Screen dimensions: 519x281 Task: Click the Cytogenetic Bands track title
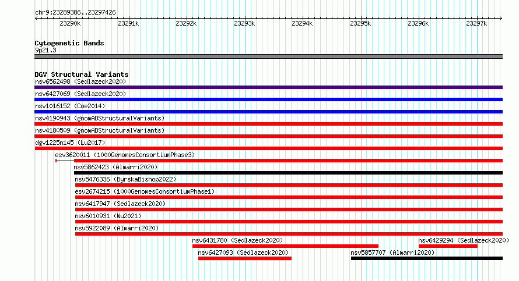[x=69, y=43]
